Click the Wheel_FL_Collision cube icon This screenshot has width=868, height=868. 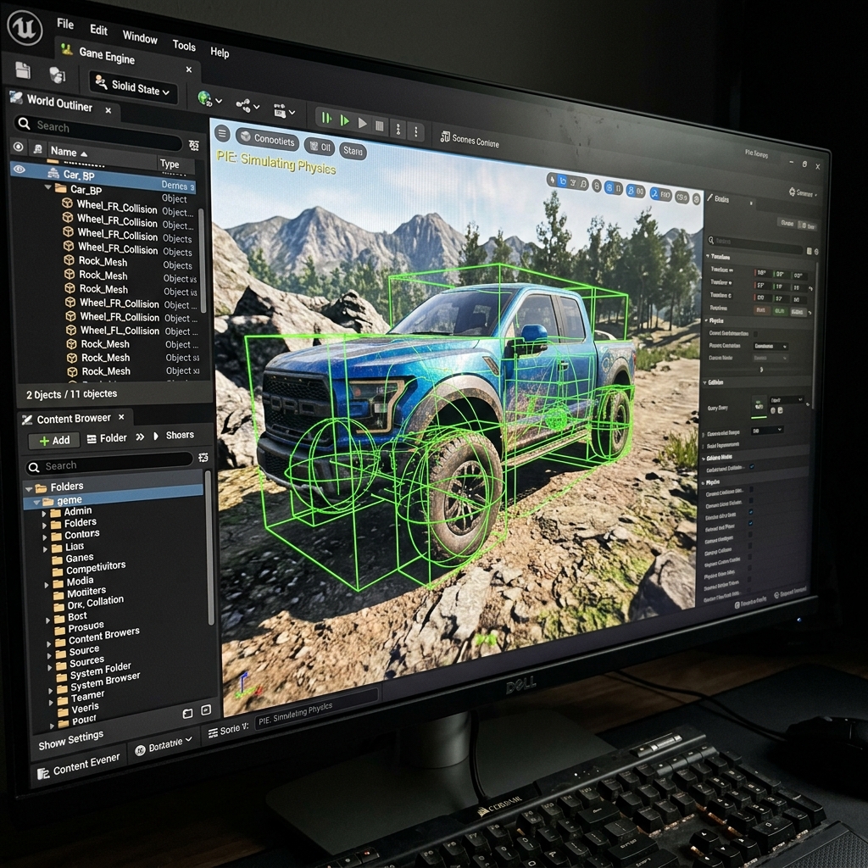pyautogui.click(x=71, y=330)
